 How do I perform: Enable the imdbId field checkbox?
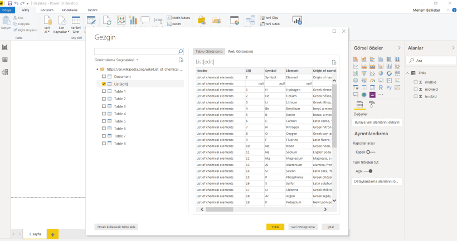tap(416, 82)
